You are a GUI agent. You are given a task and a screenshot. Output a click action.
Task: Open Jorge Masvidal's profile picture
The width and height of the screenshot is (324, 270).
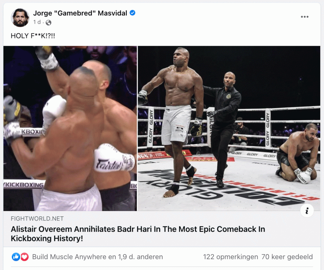coord(20,18)
